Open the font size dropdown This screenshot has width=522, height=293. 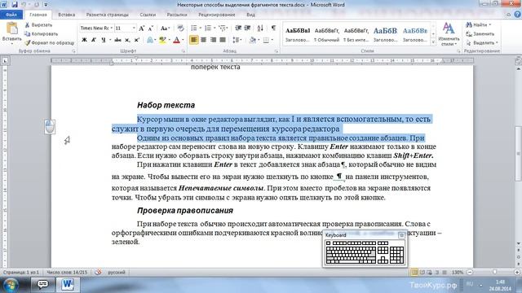(x=134, y=28)
